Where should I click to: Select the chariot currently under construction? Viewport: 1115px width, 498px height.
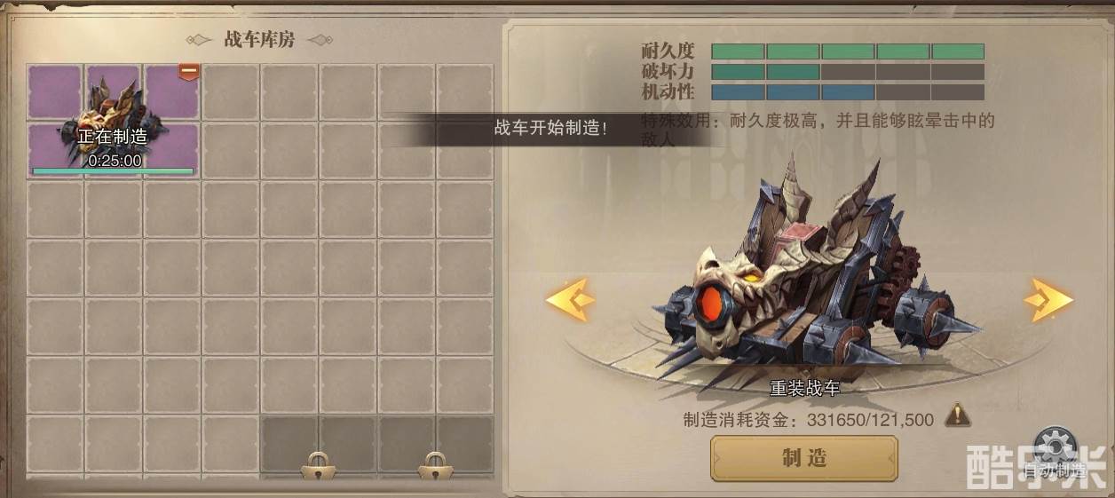click(113, 120)
